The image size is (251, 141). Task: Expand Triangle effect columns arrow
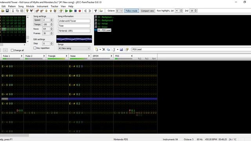click(66, 56)
